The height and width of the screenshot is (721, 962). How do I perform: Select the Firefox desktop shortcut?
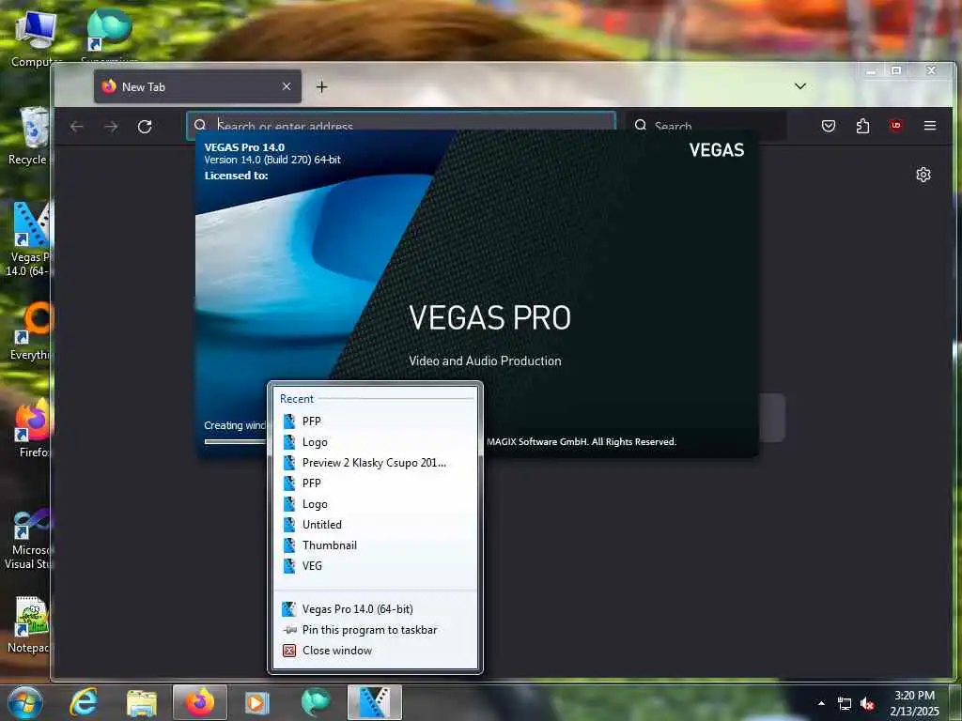coord(31,429)
